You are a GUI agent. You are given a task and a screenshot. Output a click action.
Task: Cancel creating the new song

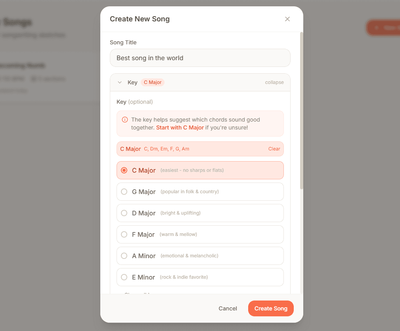[228, 308]
